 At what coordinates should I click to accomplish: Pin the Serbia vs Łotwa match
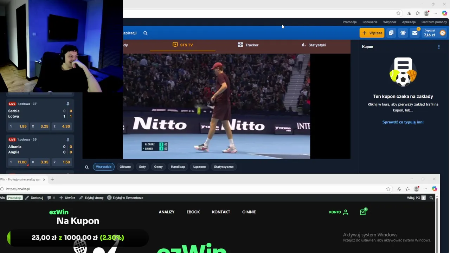(x=68, y=104)
